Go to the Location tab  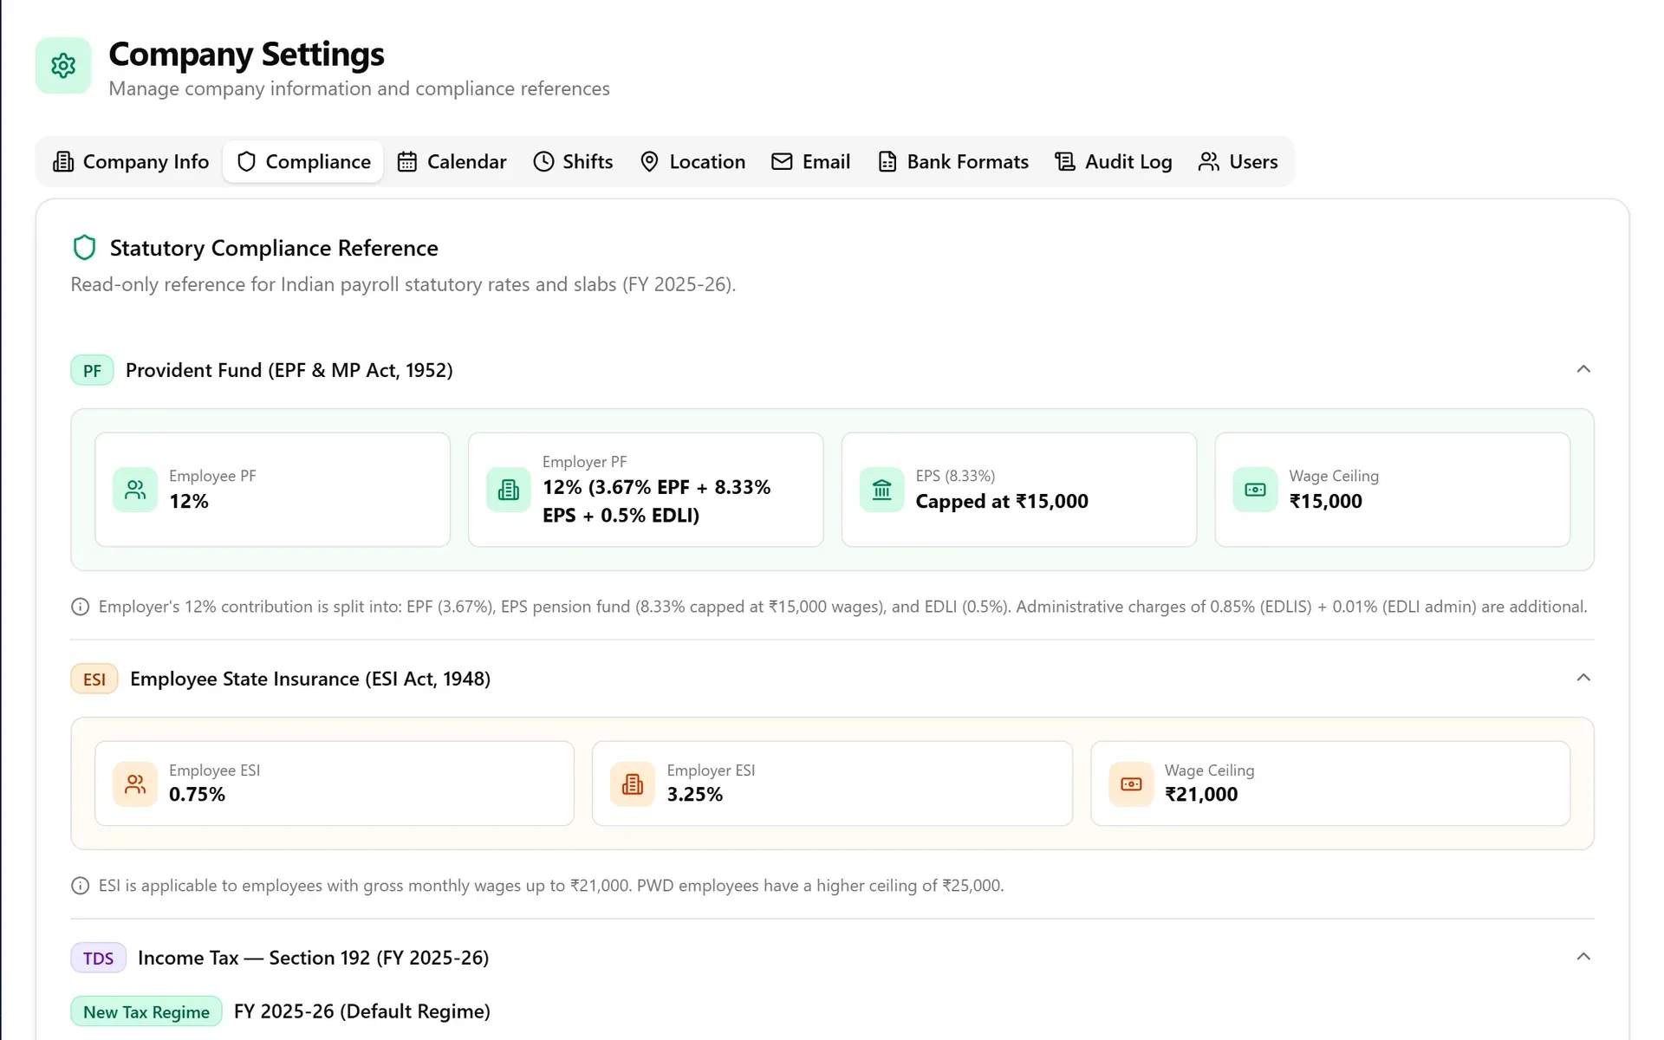692,162
